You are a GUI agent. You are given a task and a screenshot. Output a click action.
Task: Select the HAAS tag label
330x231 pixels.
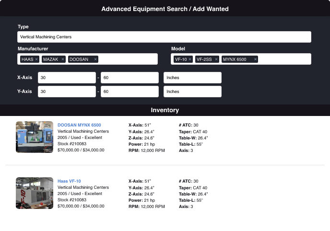(27, 59)
